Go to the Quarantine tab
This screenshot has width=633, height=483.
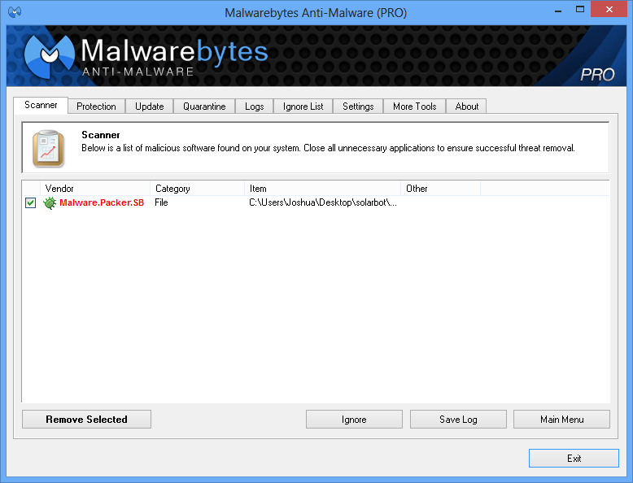click(204, 107)
